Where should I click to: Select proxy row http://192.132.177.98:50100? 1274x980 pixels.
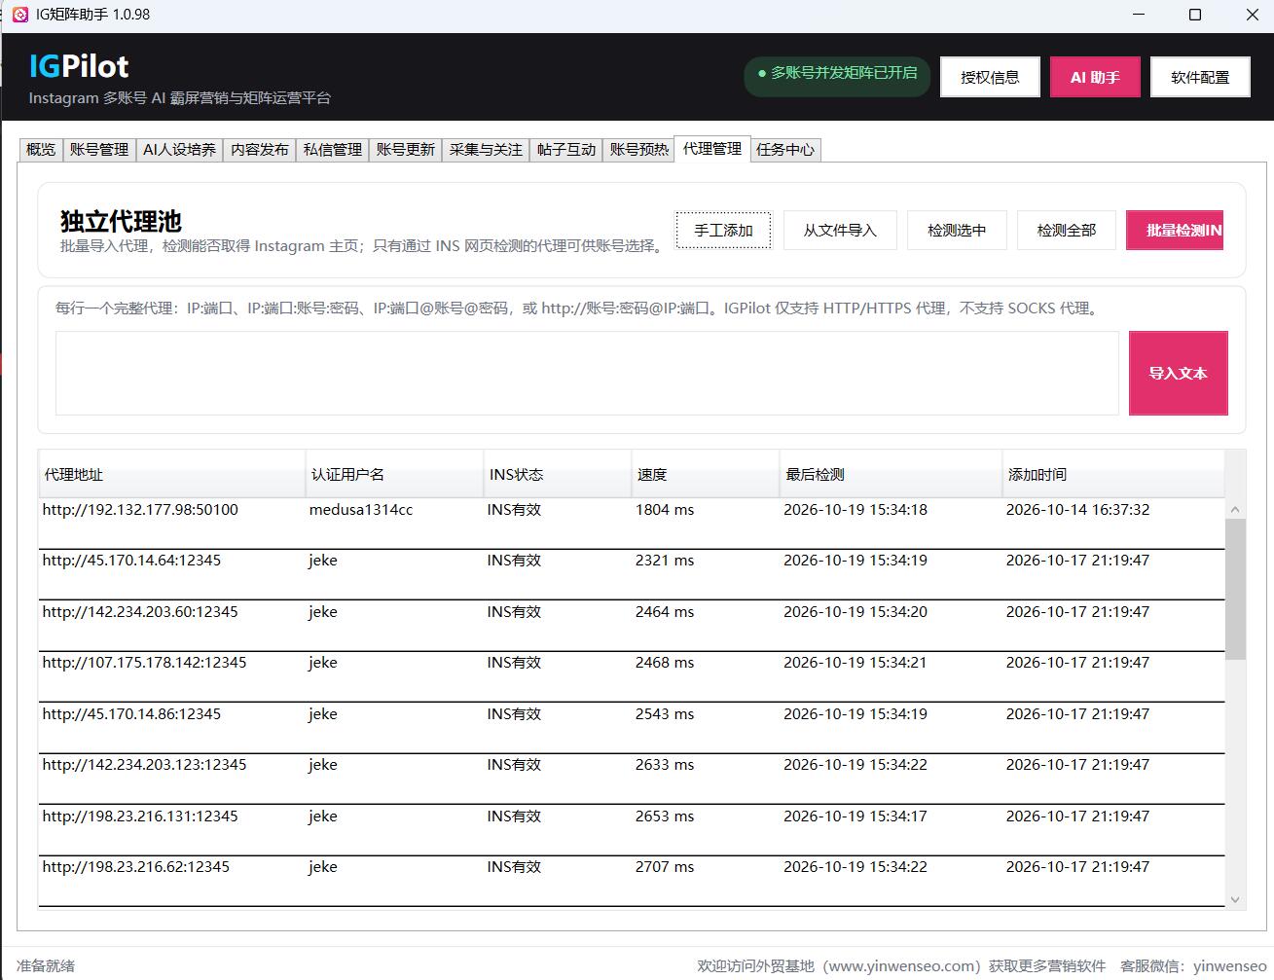point(632,524)
